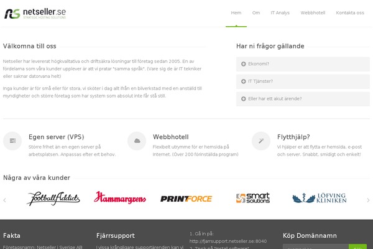The image size is (373, 249).
Task: Click the fjarrsupport.netseller.se:8040 URL text
Action: point(228,242)
